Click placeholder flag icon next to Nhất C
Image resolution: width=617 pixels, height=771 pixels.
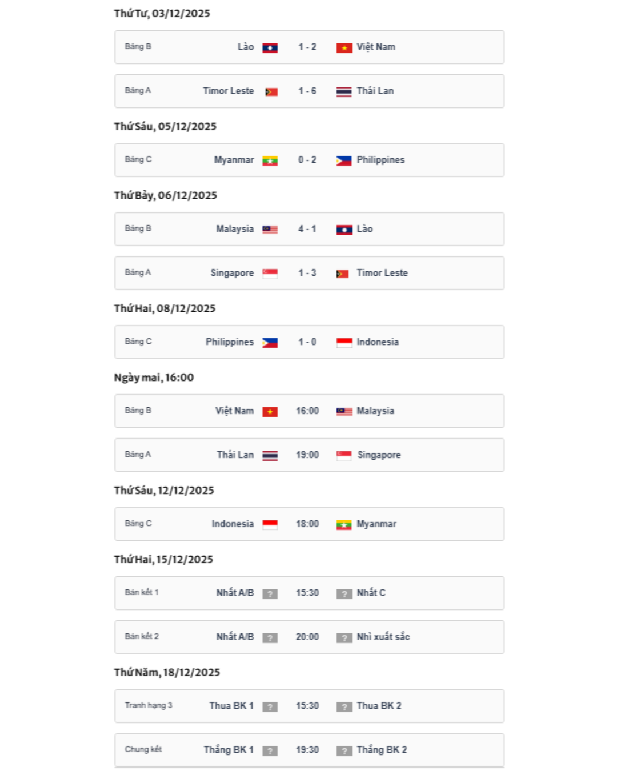coord(344,593)
